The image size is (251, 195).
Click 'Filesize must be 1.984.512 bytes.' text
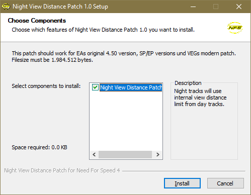point(52,60)
